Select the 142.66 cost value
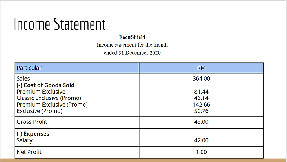 point(202,105)
